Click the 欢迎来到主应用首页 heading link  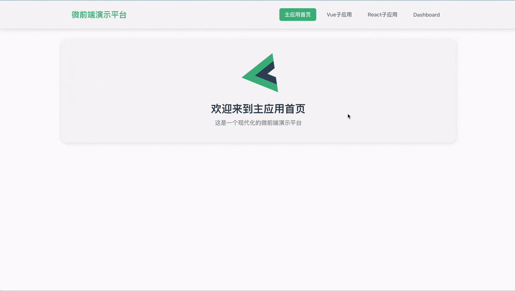point(258,108)
